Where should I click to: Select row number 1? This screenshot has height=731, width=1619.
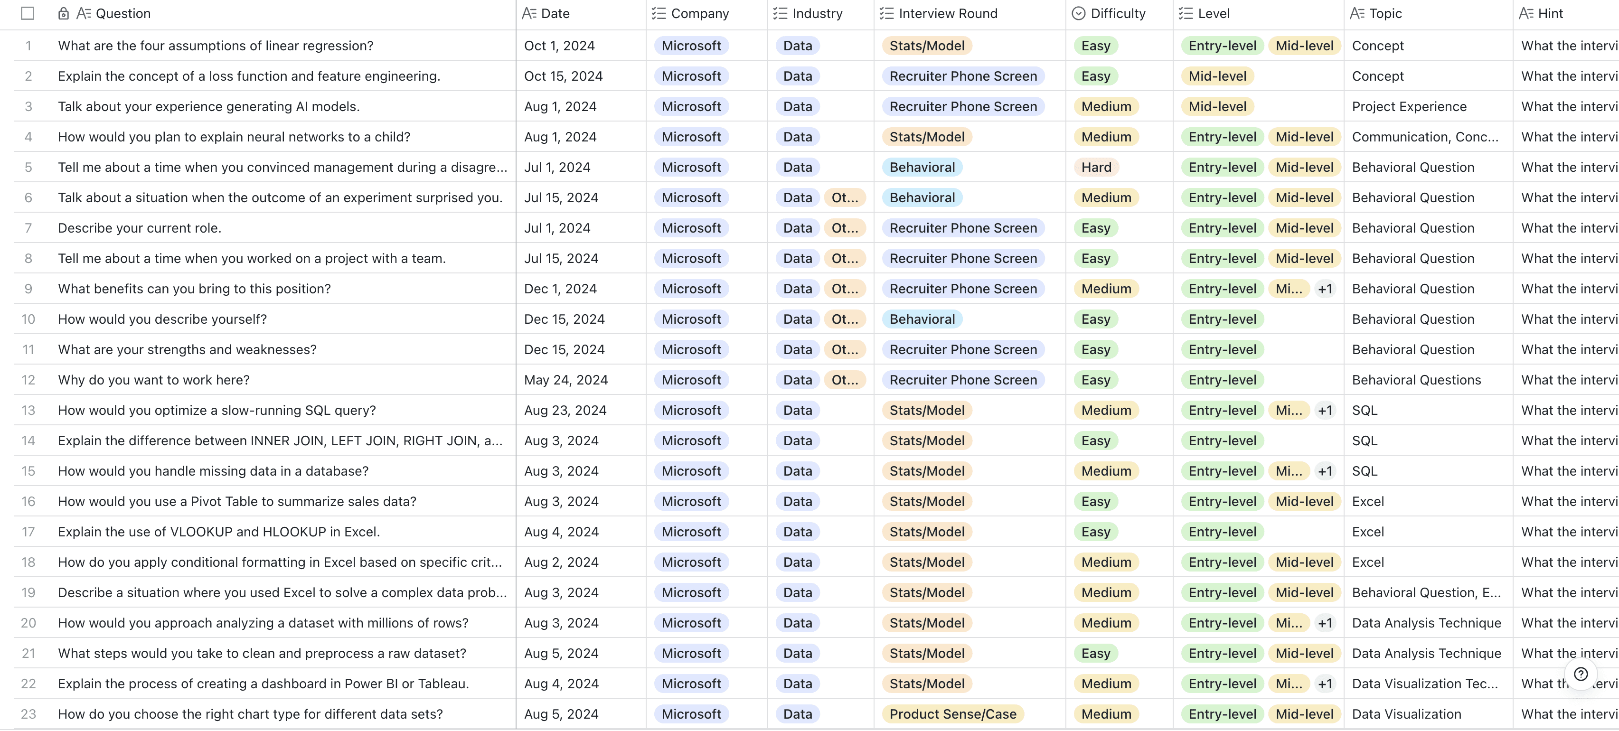(x=28, y=46)
